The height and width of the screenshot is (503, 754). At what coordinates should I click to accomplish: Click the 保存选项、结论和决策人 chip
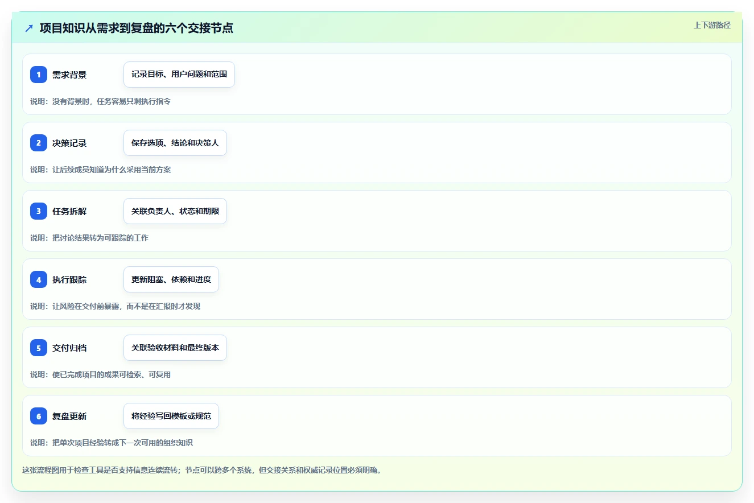point(175,143)
